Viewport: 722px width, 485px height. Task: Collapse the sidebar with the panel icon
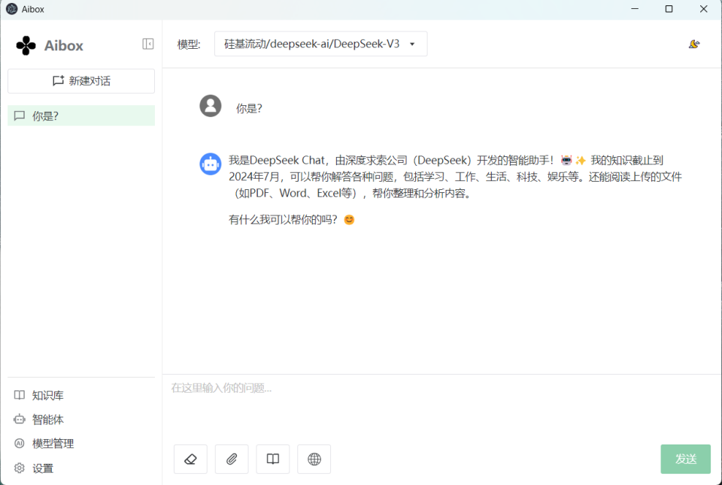(148, 44)
